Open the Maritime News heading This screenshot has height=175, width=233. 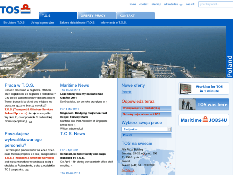74,85
